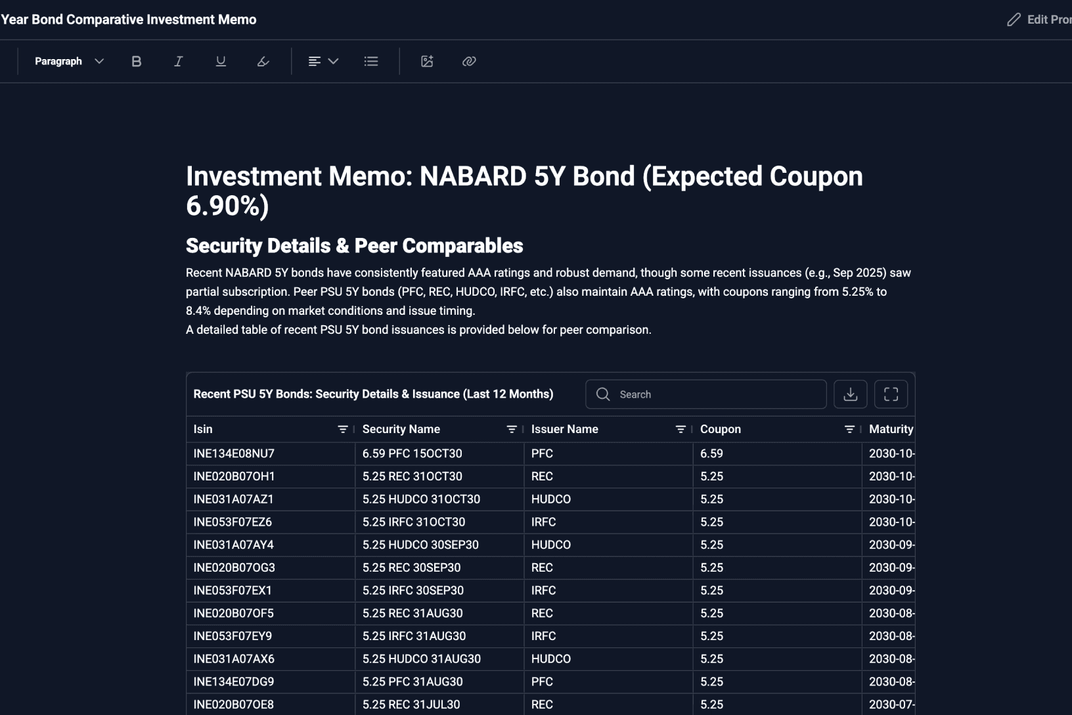Select cell INE053F07EX1
This screenshot has width=1072, height=715.
tap(271, 590)
